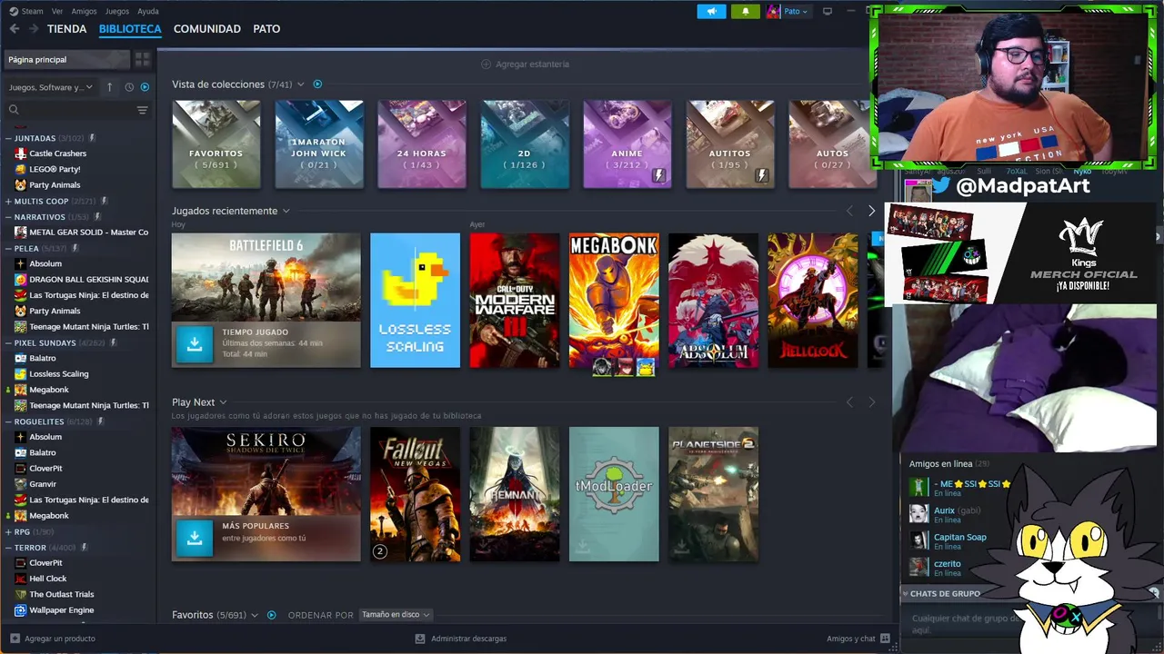
Task: Open Amigos y chat icon
Action: [885, 639]
